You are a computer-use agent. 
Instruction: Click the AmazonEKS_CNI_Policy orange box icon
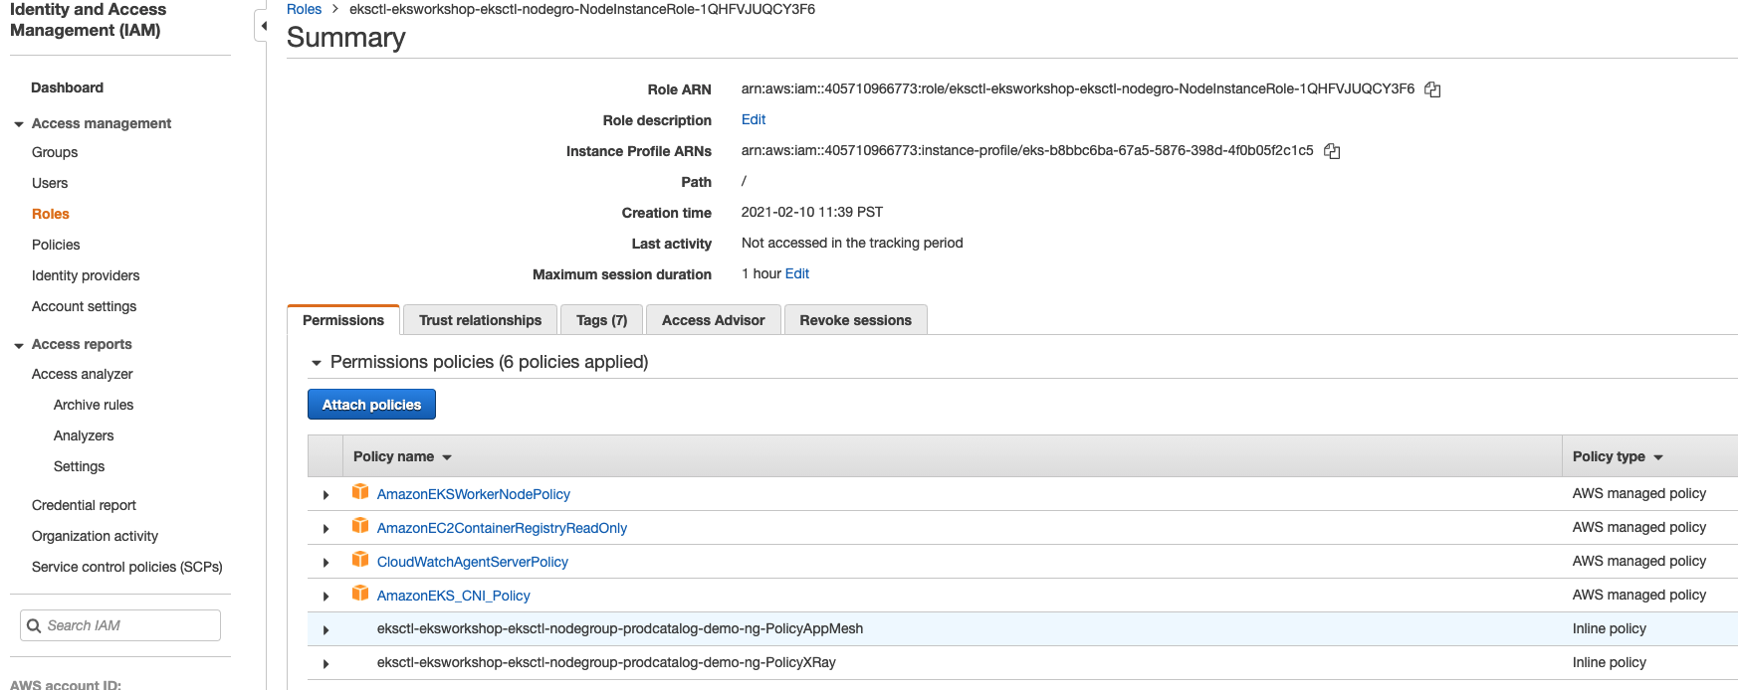[360, 594]
